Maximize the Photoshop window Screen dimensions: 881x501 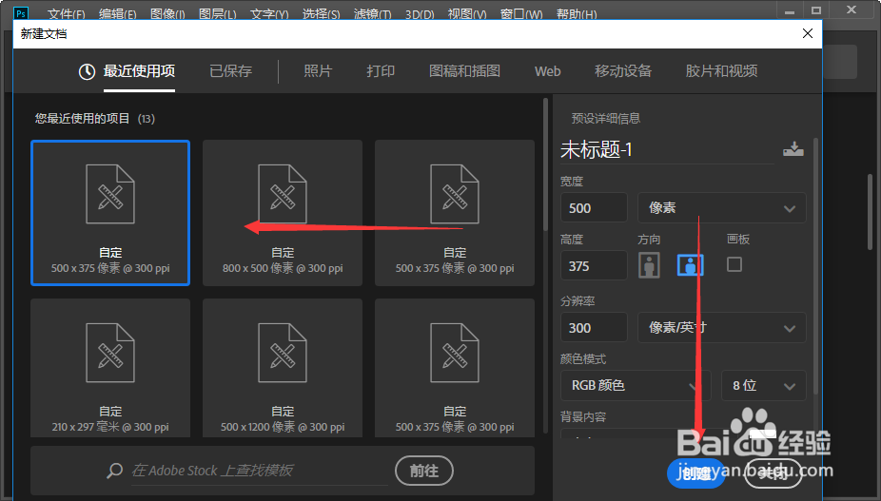click(816, 10)
